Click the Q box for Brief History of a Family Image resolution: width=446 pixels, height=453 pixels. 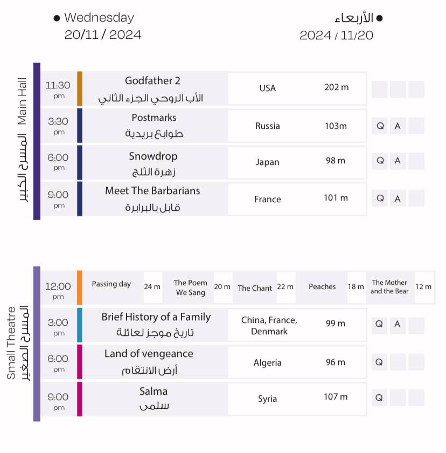coord(379,324)
